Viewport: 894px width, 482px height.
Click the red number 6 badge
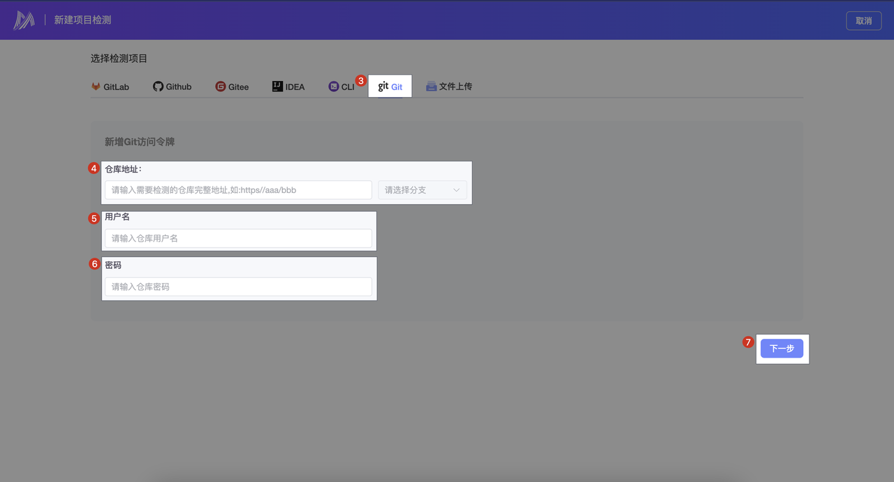(94, 264)
